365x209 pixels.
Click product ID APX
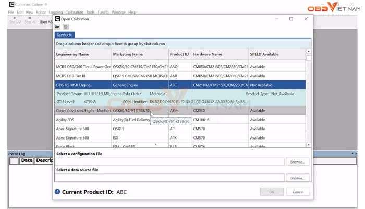pyautogui.click(x=180, y=137)
